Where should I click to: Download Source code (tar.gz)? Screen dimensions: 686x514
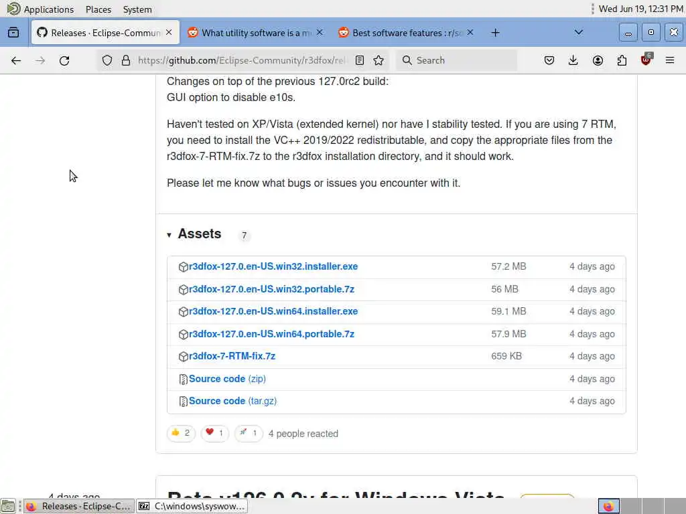(232, 402)
